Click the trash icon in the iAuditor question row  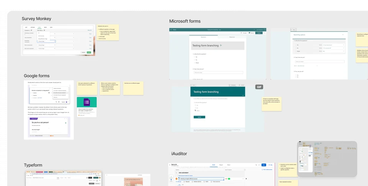(246, 179)
